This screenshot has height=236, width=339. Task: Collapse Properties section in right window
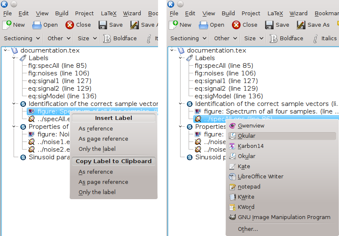[181, 126]
